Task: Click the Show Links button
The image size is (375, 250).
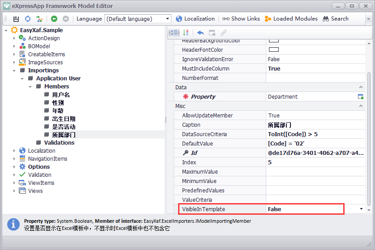Action: coord(241,19)
